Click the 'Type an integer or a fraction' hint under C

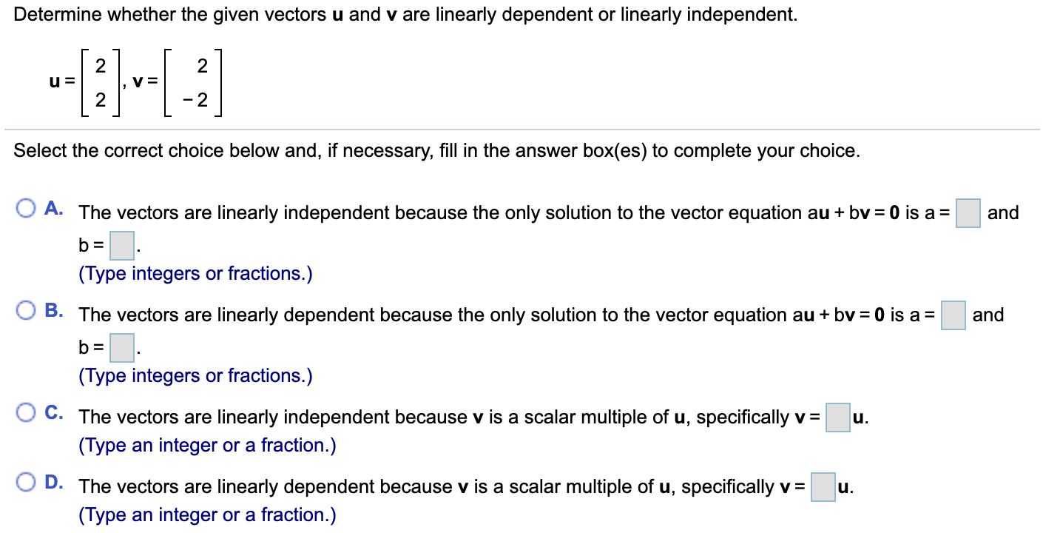point(206,445)
